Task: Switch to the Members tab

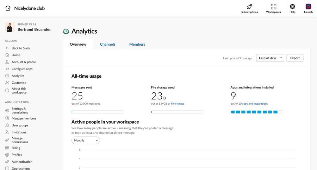Action: 137,44
